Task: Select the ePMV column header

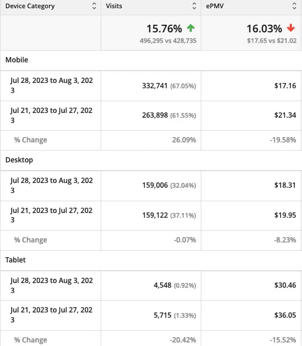Action: click(251, 8)
